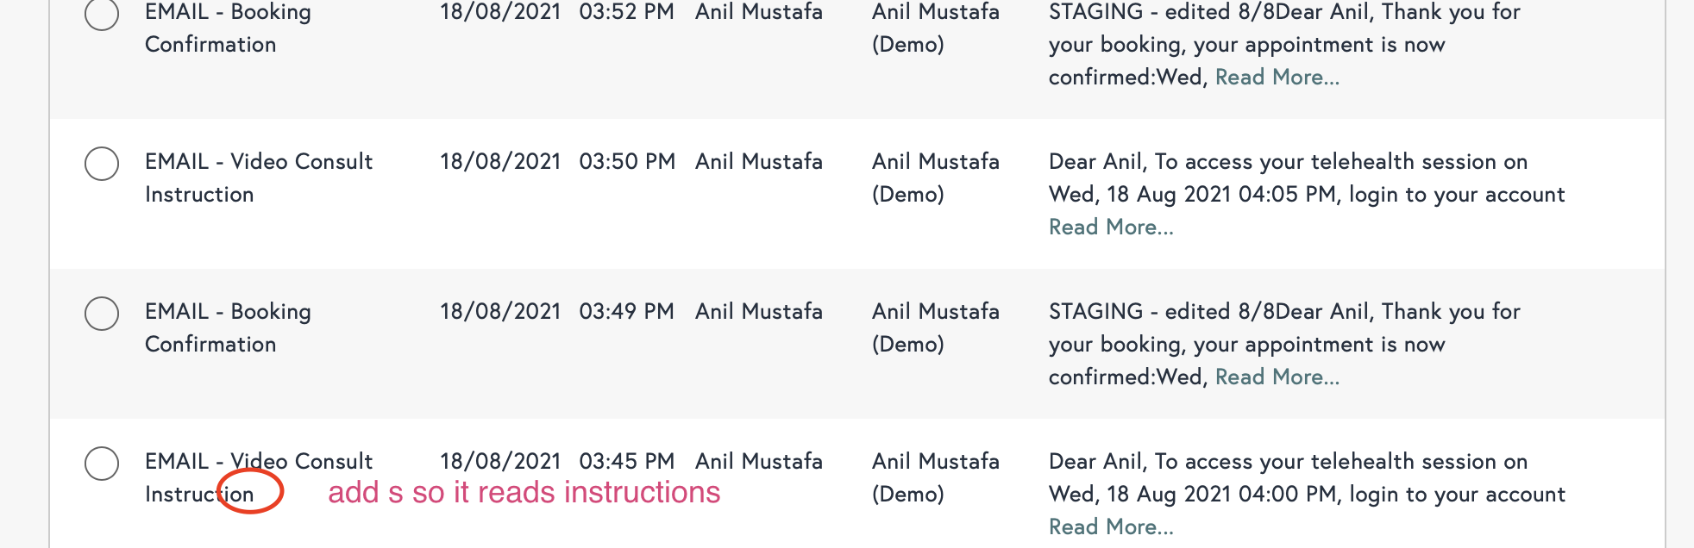
Task: Open Read More in the 03:52 PM message
Action: (1277, 78)
